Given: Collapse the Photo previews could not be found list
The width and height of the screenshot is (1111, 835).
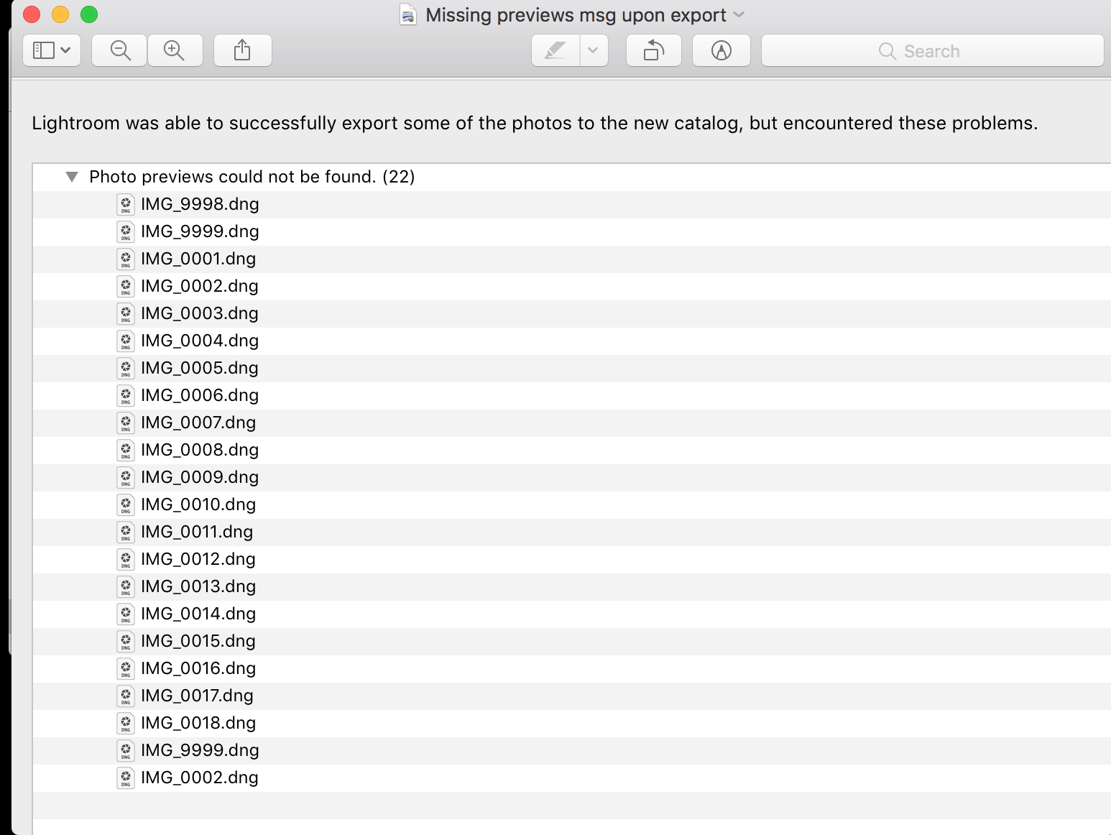Looking at the screenshot, I should tap(72, 177).
